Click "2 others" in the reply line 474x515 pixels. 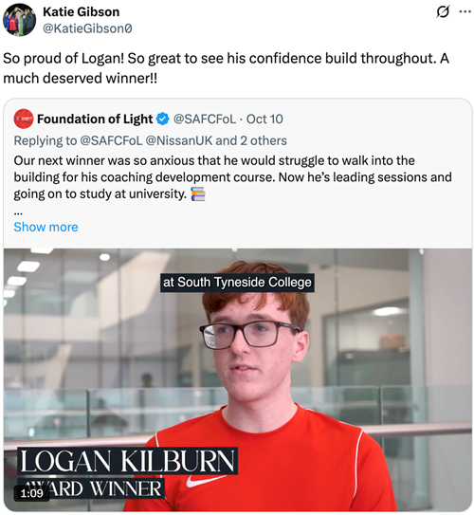(x=264, y=141)
